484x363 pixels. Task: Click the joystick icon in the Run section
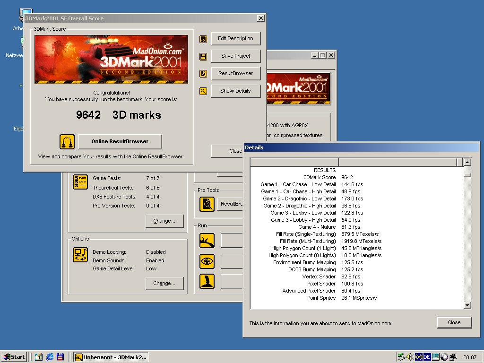[x=207, y=281]
